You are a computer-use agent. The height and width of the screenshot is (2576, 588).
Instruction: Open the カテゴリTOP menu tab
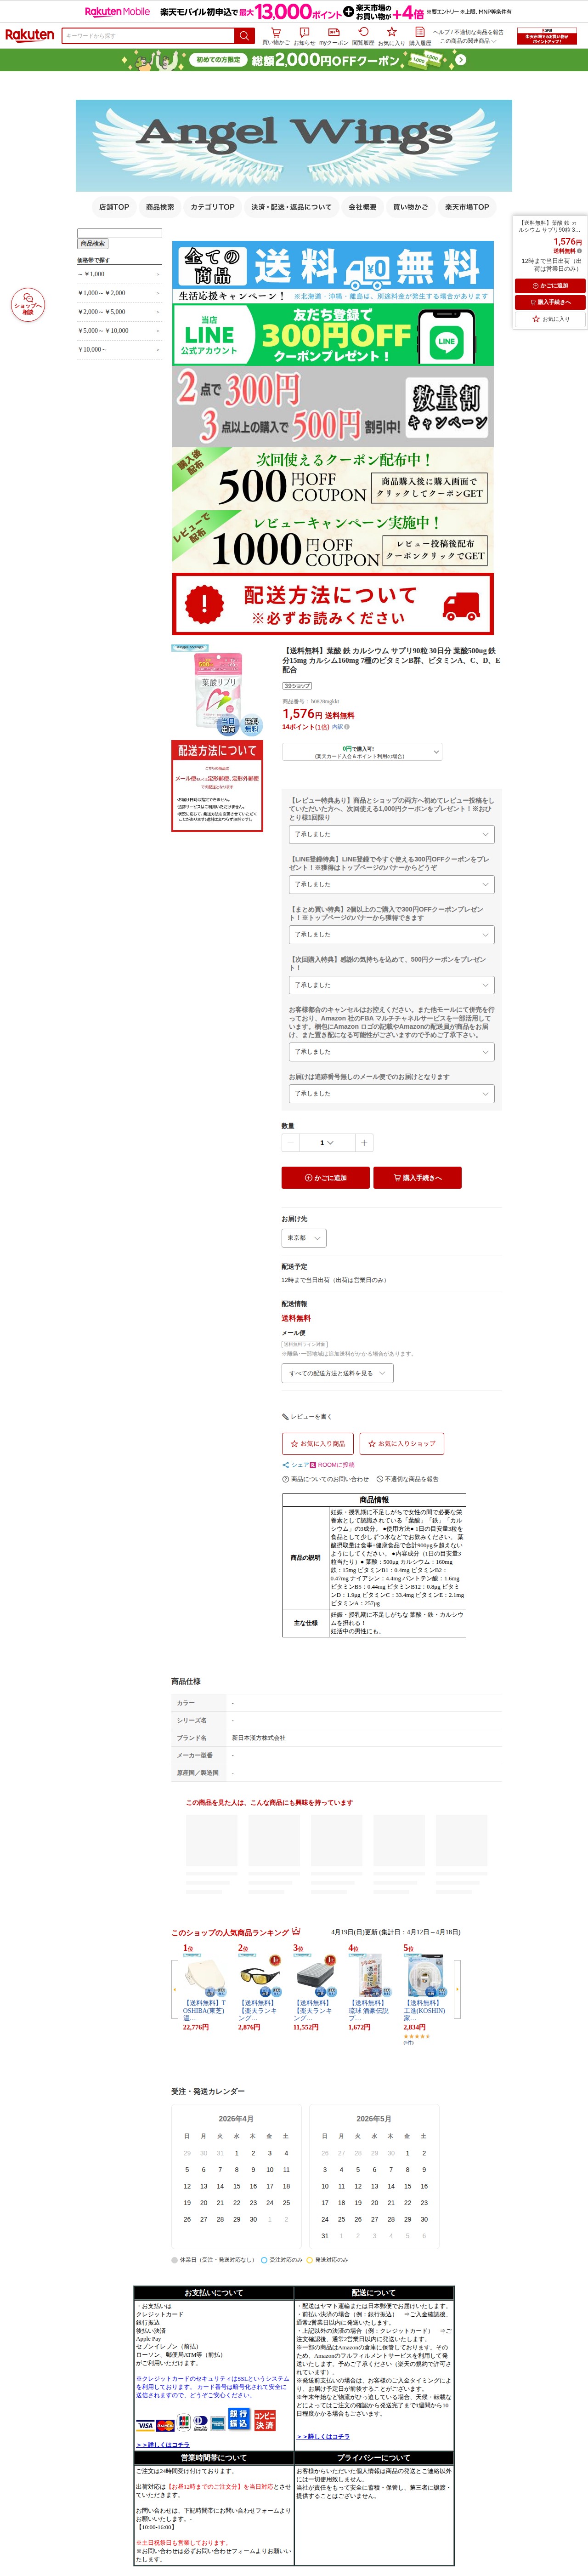[213, 207]
